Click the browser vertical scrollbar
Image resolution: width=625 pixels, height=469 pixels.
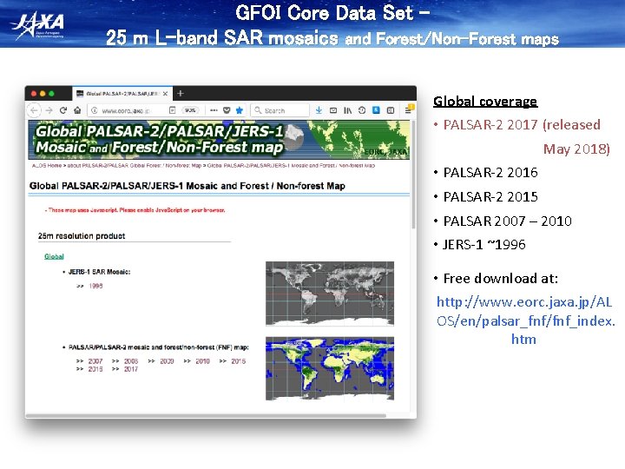pyautogui.click(x=413, y=175)
